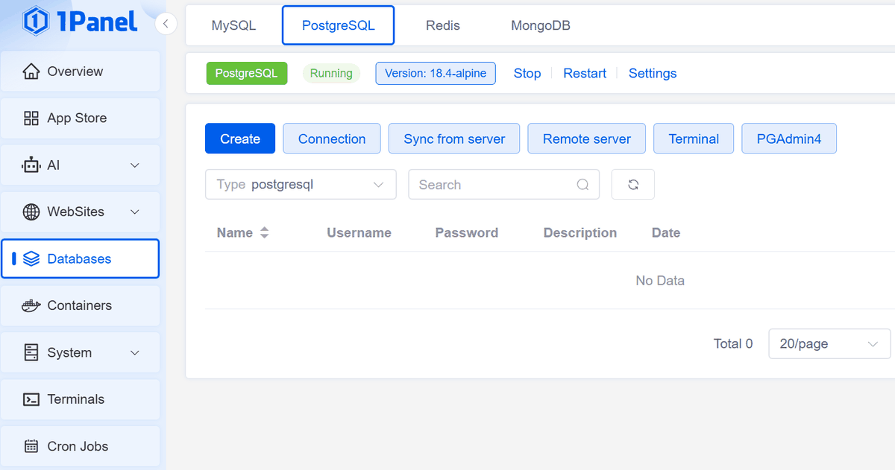Open Cron Jobs in the sidebar
895x470 pixels.
point(81,446)
